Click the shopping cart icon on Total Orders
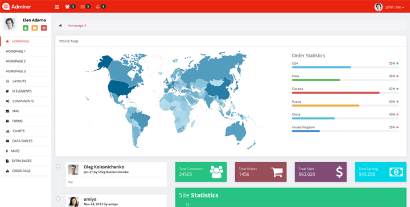This screenshot has width=410, height=207. (277, 172)
